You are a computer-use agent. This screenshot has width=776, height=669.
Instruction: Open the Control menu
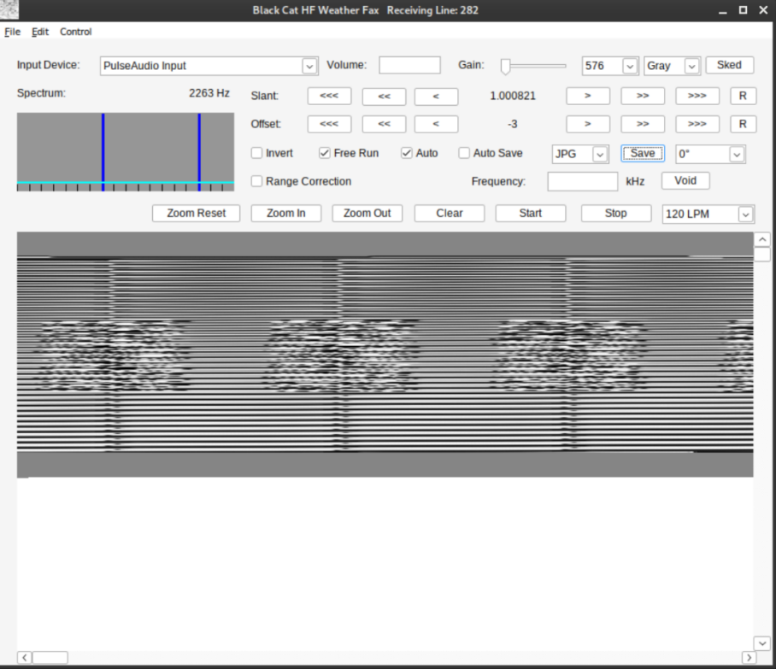click(75, 32)
